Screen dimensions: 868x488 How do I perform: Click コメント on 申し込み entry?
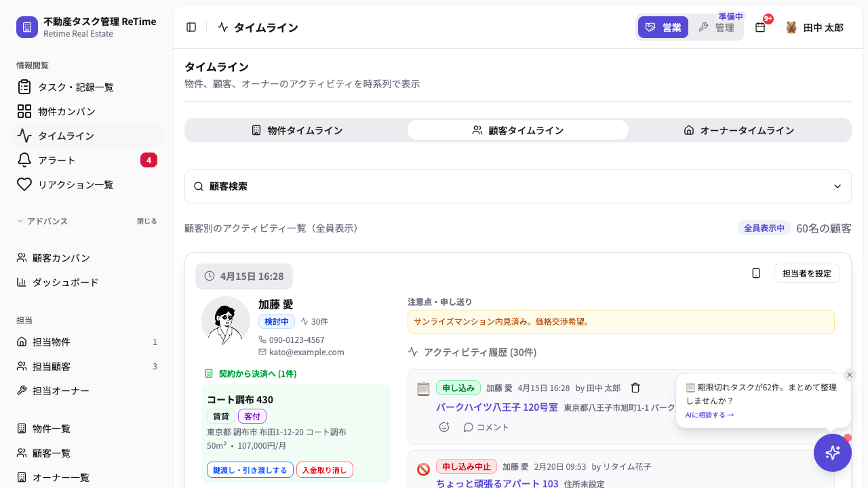486,427
